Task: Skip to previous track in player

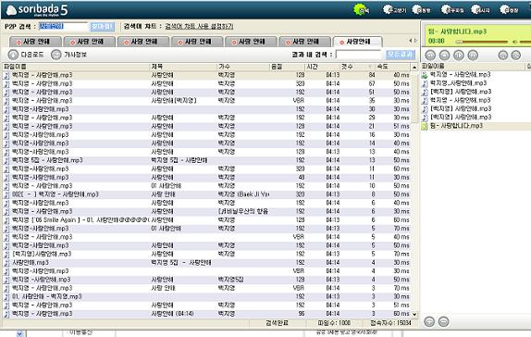Action: (x=430, y=55)
